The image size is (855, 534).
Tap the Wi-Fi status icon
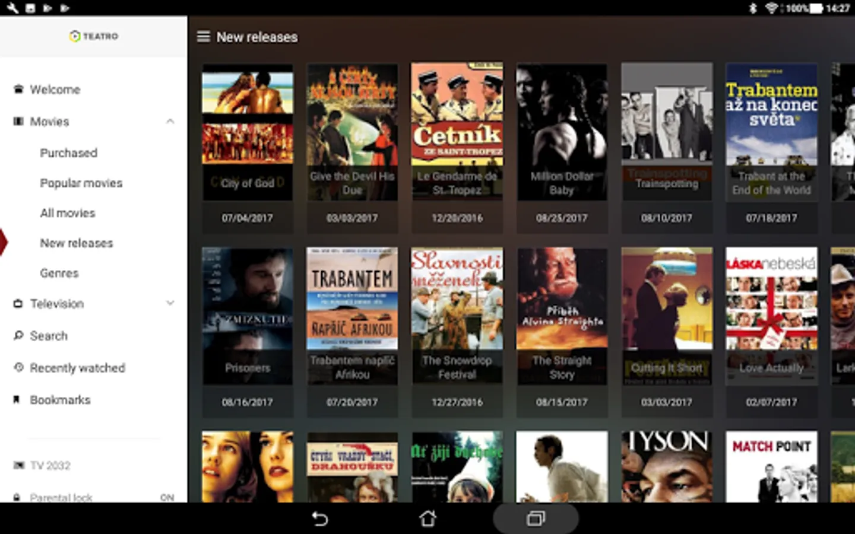click(x=772, y=8)
